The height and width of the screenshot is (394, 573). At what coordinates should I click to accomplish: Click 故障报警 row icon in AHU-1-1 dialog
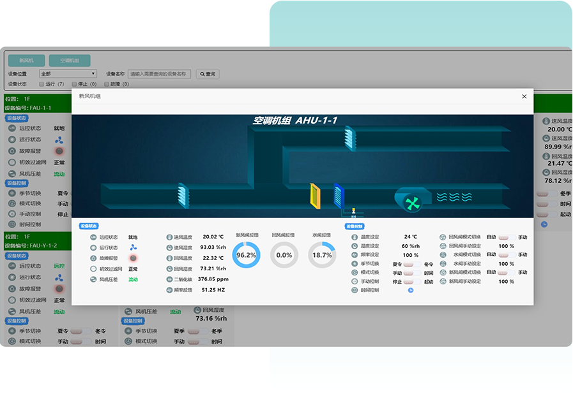click(x=93, y=258)
